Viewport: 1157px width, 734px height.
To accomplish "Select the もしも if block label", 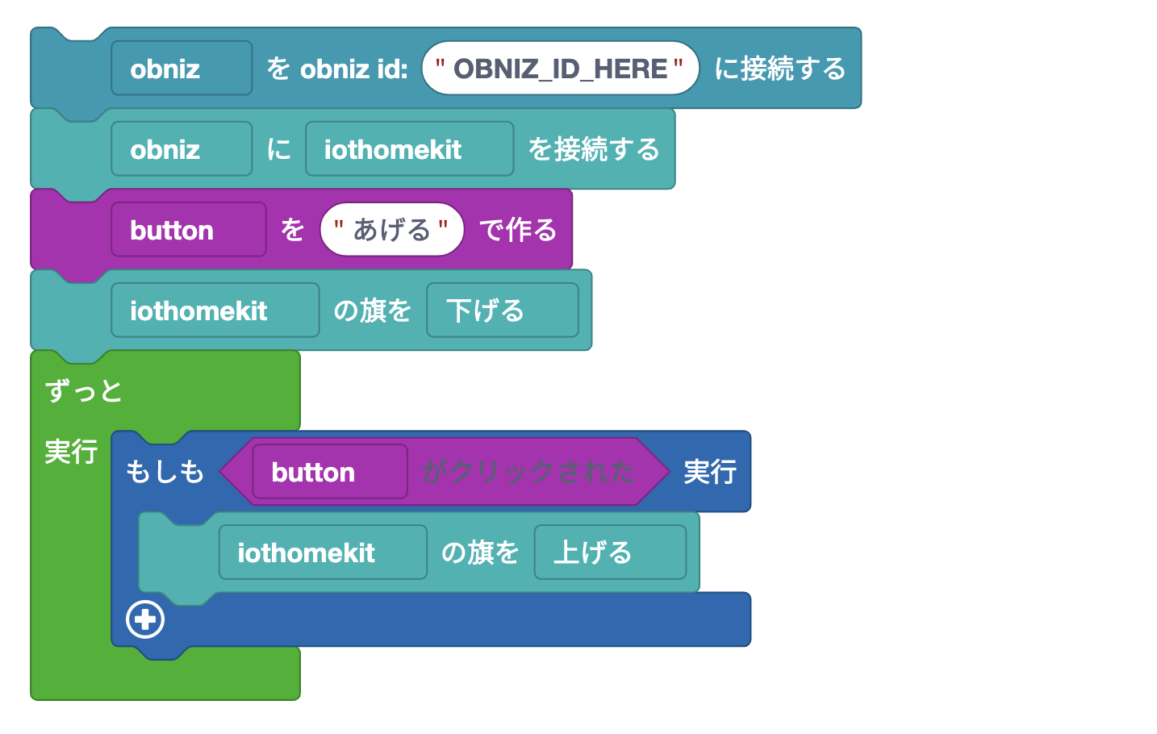I will tap(165, 472).
